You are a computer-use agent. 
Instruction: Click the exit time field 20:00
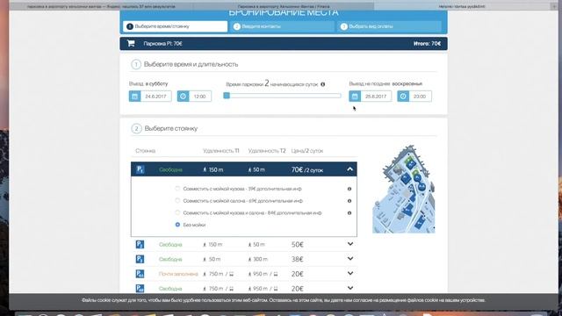coord(420,97)
